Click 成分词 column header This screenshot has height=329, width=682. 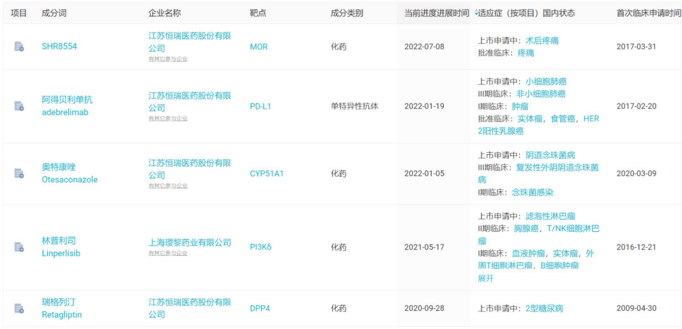click(54, 13)
